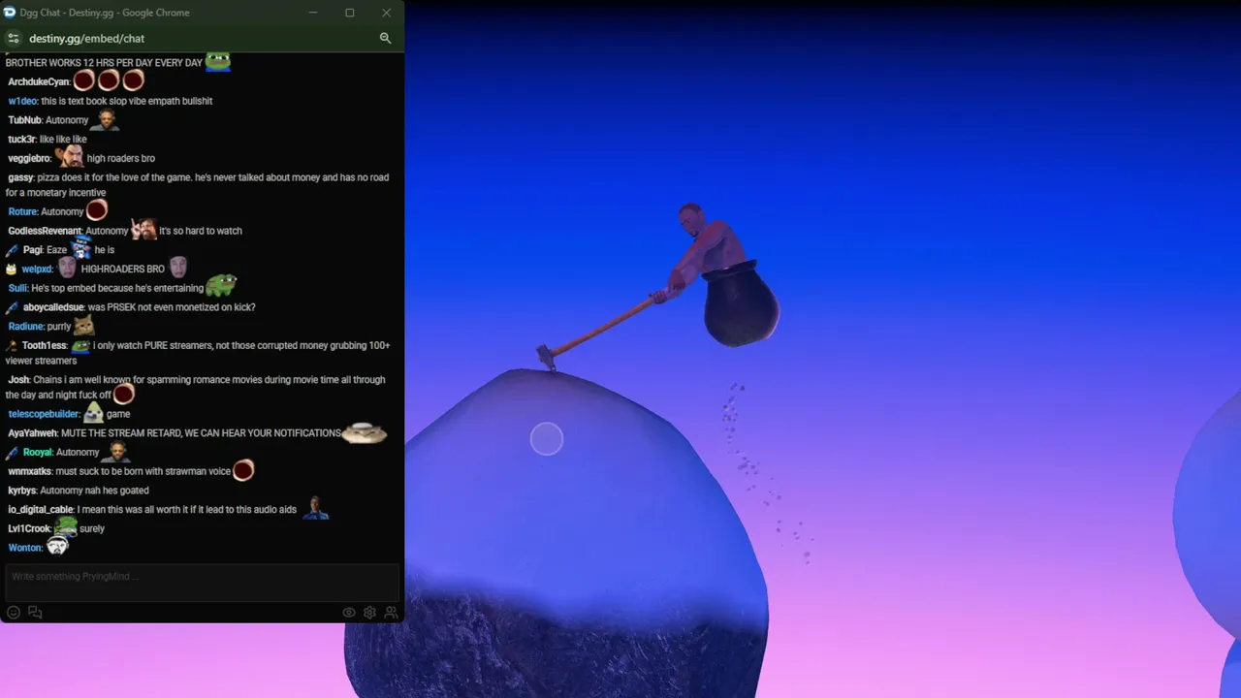Click the Rooyal username
Viewport: 1241px width, 698px height.
click(x=38, y=453)
